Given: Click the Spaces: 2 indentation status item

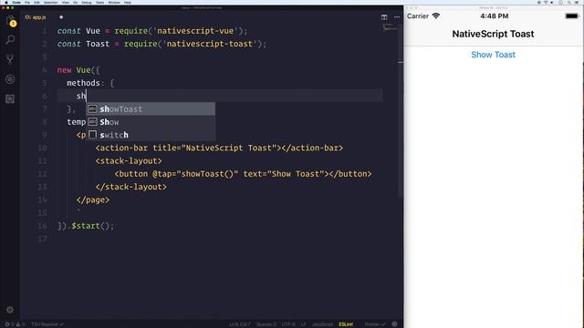Looking at the screenshot, I should coord(266,324).
